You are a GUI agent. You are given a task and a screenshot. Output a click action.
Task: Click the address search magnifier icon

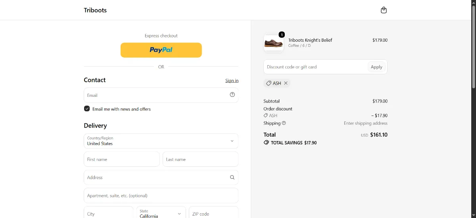[232, 177]
